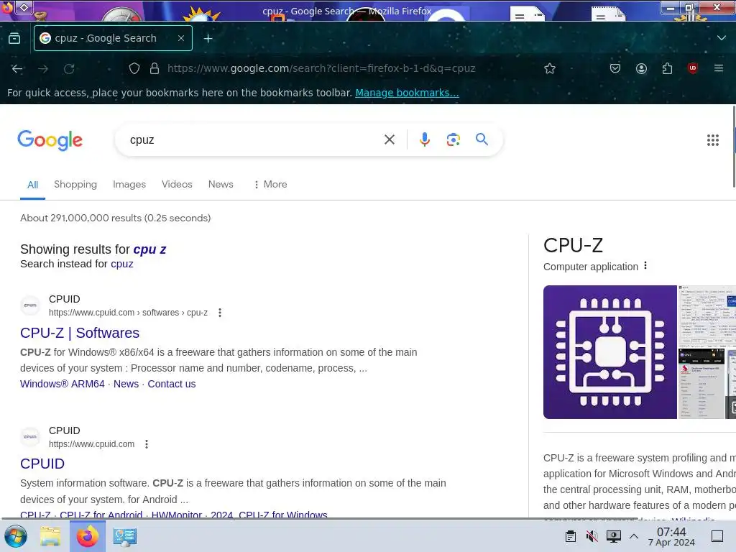Viewport: 736px width, 552px height.
Task: Open the Start menu orb
Action: 16,536
